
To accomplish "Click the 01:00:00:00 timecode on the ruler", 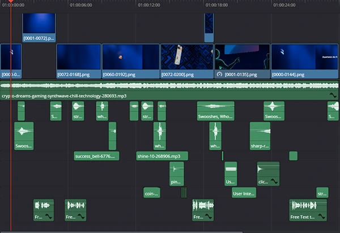I will tap(13, 5).
